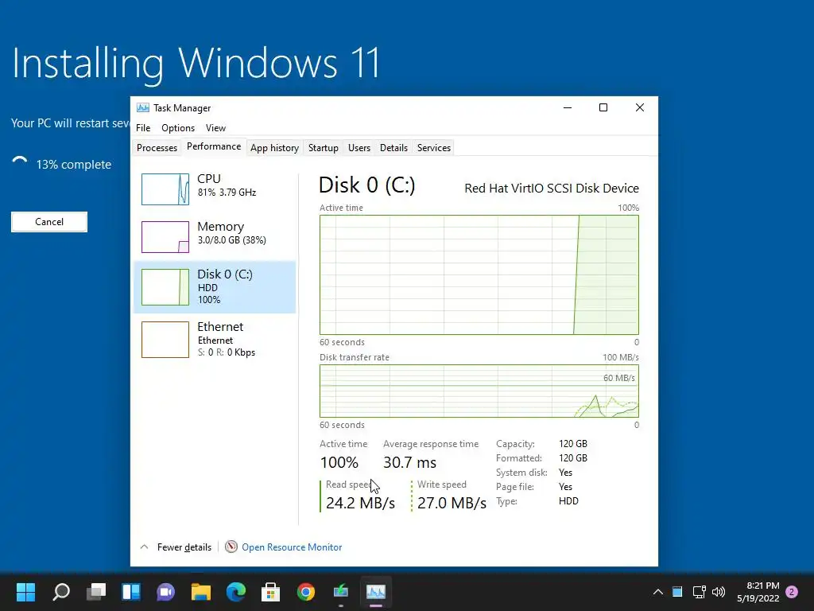Select Task Manager taskbar icon

[376, 591]
